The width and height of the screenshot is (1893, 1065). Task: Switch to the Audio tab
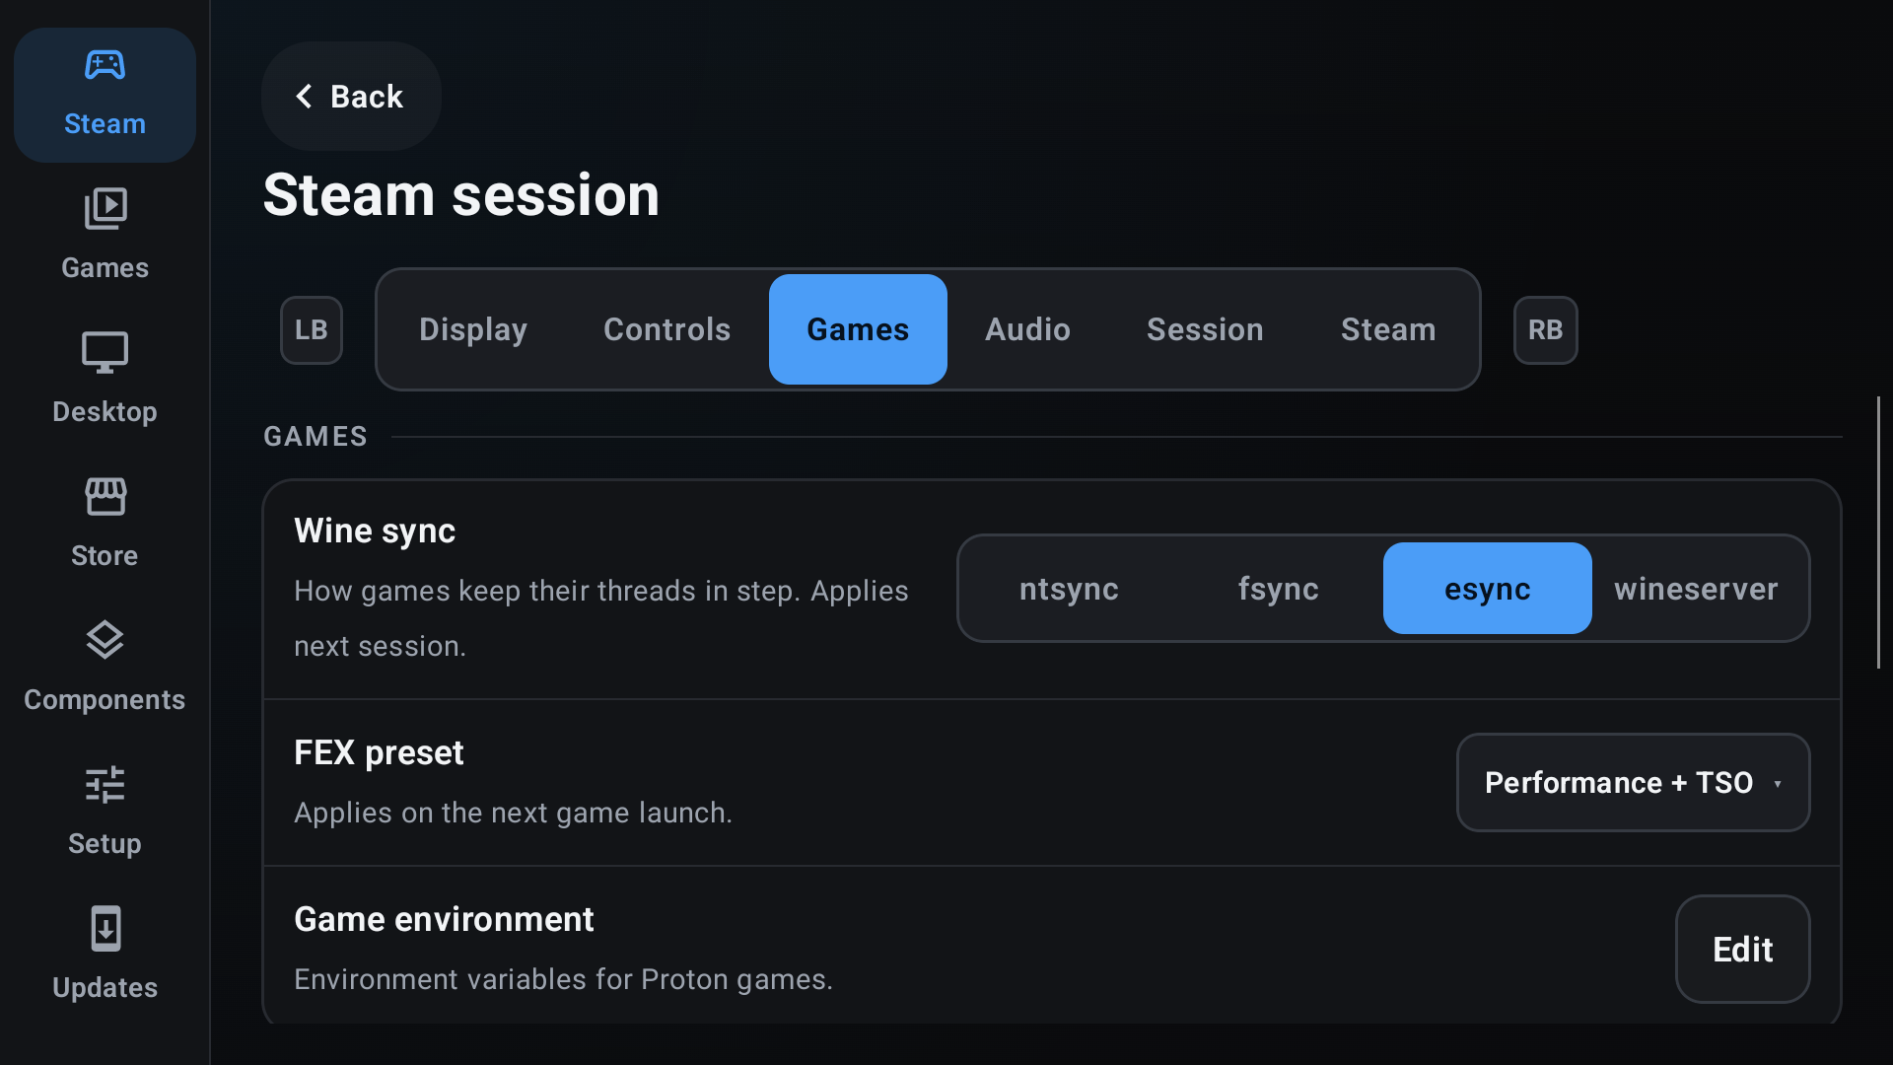[x=1027, y=329]
